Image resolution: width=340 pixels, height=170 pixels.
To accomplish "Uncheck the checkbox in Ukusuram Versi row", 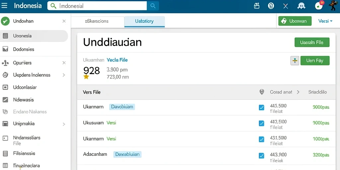I will [x=262, y=124].
